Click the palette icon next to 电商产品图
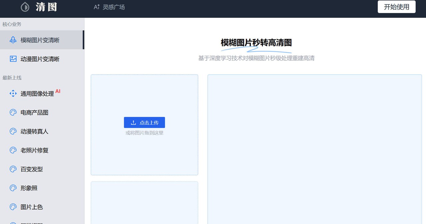Viewport: 426px width, 224px height. 13,112
